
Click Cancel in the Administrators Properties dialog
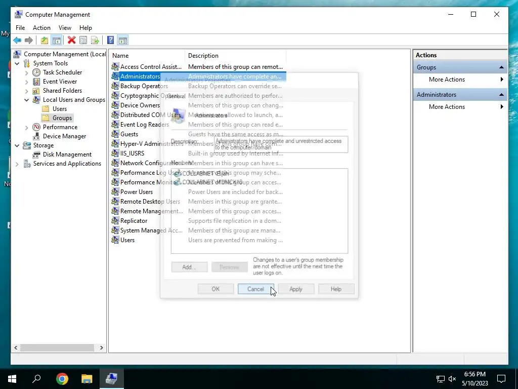[x=255, y=289]
